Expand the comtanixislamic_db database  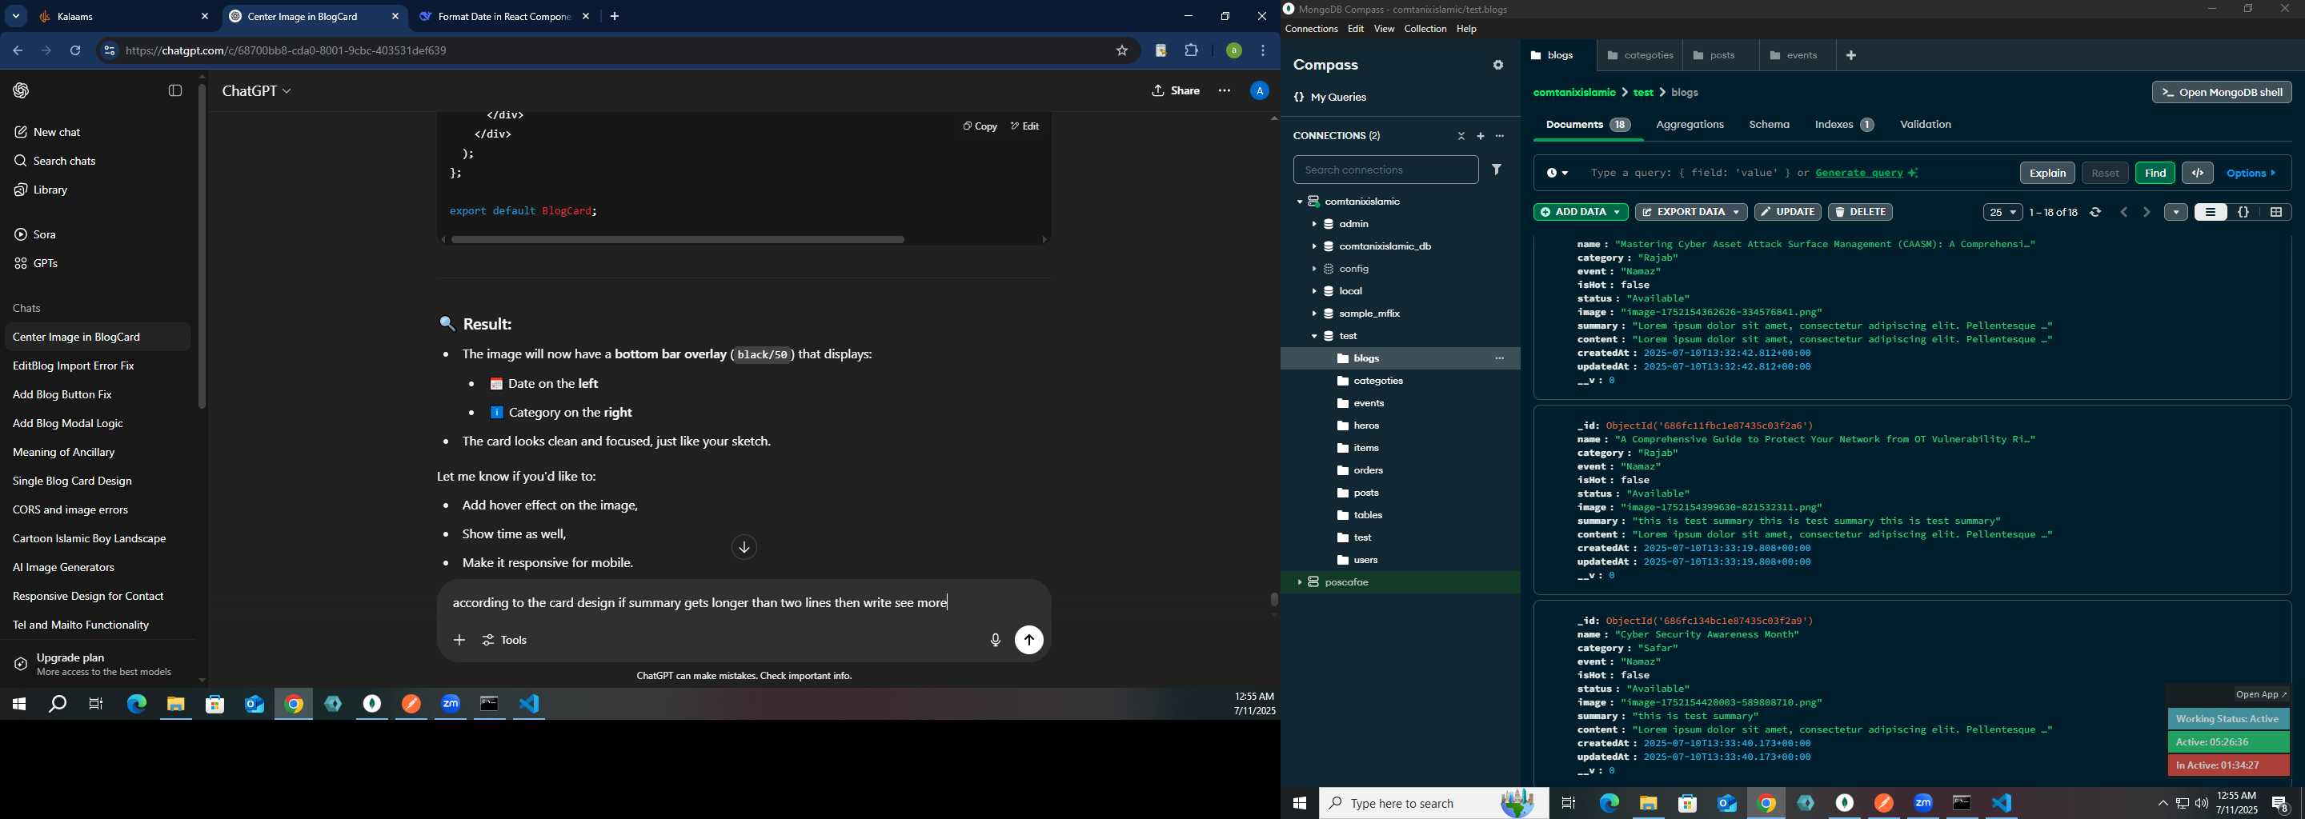[1313, 247]
